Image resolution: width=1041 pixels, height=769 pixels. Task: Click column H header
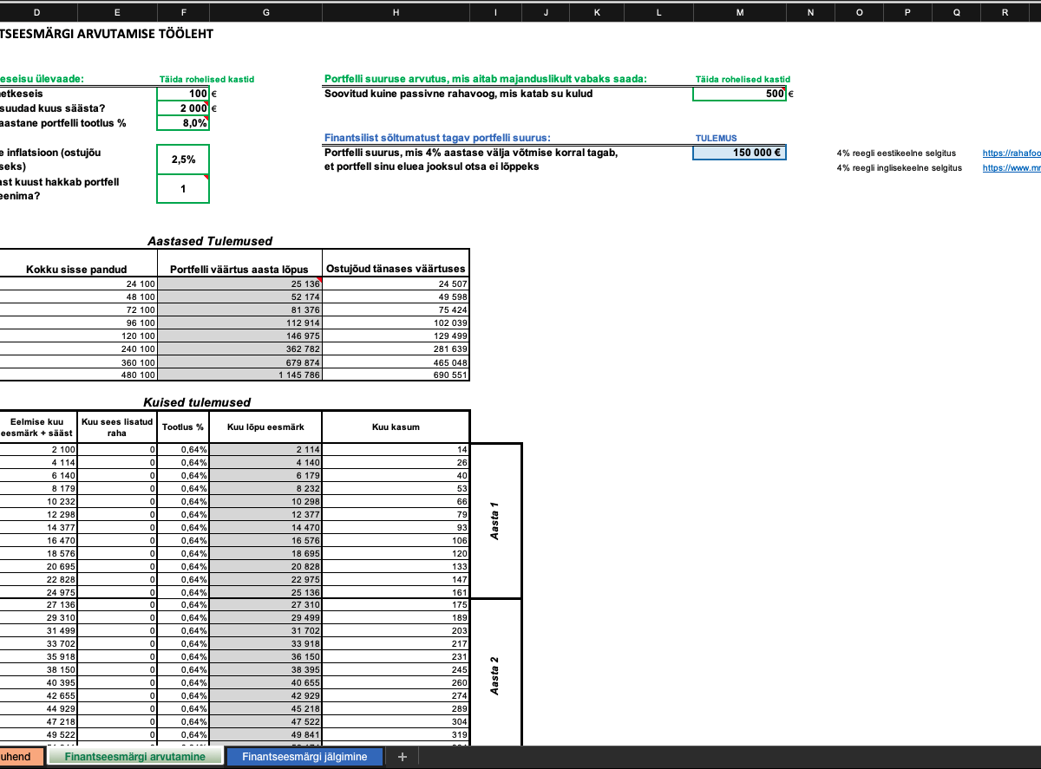point(396,12)
